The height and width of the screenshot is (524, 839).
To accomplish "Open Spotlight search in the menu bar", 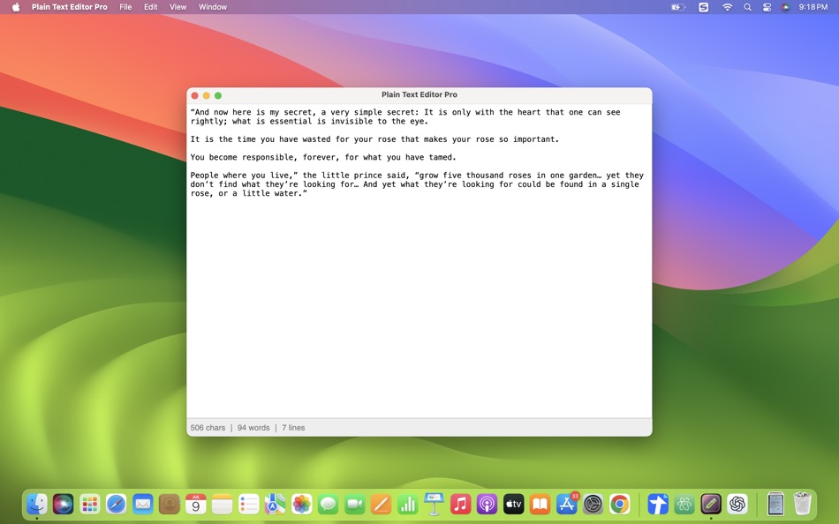I will [747, 7].
